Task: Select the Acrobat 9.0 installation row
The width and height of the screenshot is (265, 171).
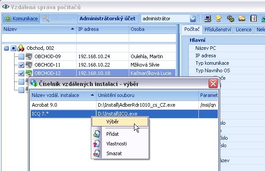Action: pyautogui.click(x=124, y=105)
